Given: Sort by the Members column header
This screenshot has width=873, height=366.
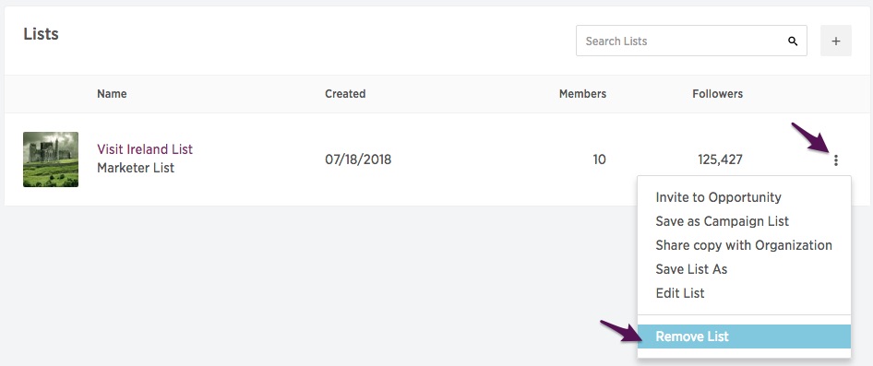Looking at the screenshot, I should (x=582, y=94).
